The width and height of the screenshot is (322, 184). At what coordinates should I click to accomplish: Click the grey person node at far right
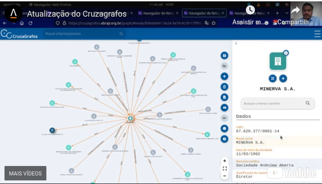[x=208, y=109]
